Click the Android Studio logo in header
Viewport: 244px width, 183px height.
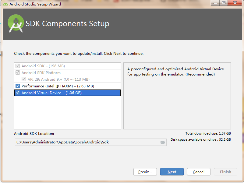tap(16, 24)
